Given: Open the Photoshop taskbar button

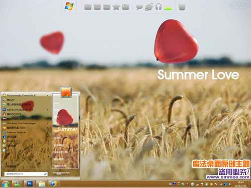Looking at the screenshot, I should click(x=30, y=184).
